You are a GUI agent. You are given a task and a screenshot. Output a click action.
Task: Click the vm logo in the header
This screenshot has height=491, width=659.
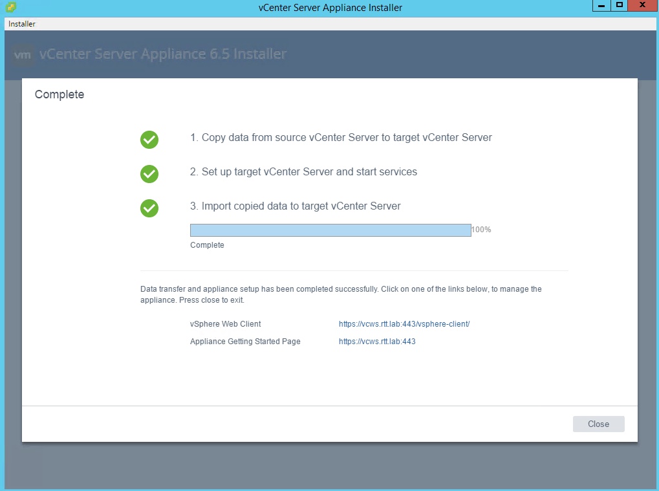click(23, 54)
